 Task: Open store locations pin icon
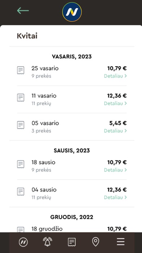[x=96, y=242]
